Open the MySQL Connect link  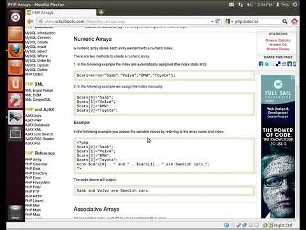point(38,38)
